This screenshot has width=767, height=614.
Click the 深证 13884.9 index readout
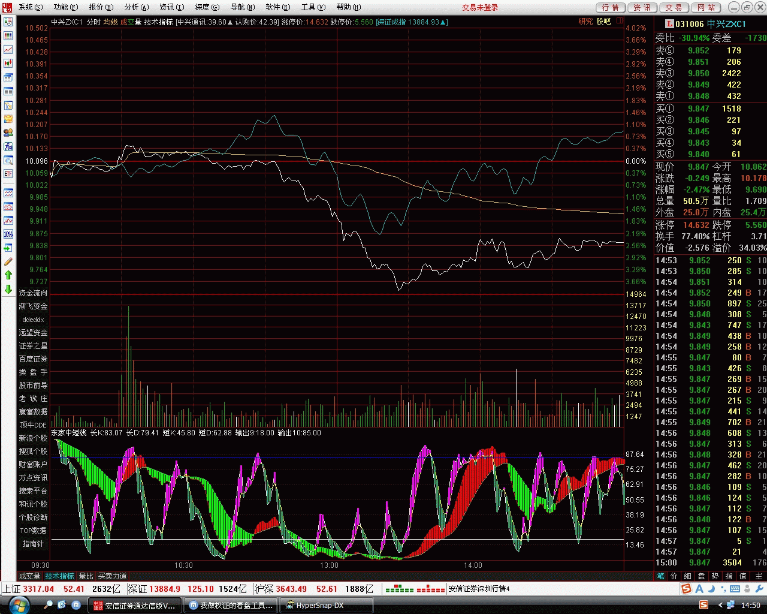click(x=153, y=589)
